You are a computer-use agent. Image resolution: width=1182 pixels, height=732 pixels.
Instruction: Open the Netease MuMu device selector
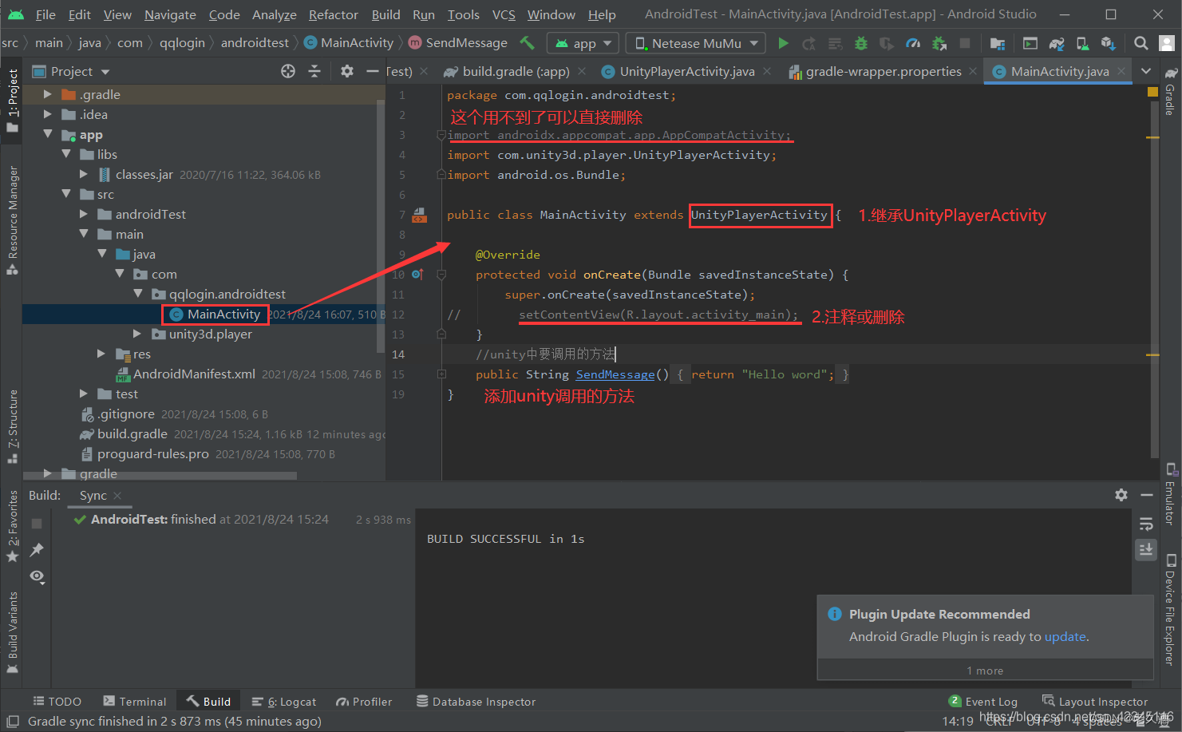694,42
